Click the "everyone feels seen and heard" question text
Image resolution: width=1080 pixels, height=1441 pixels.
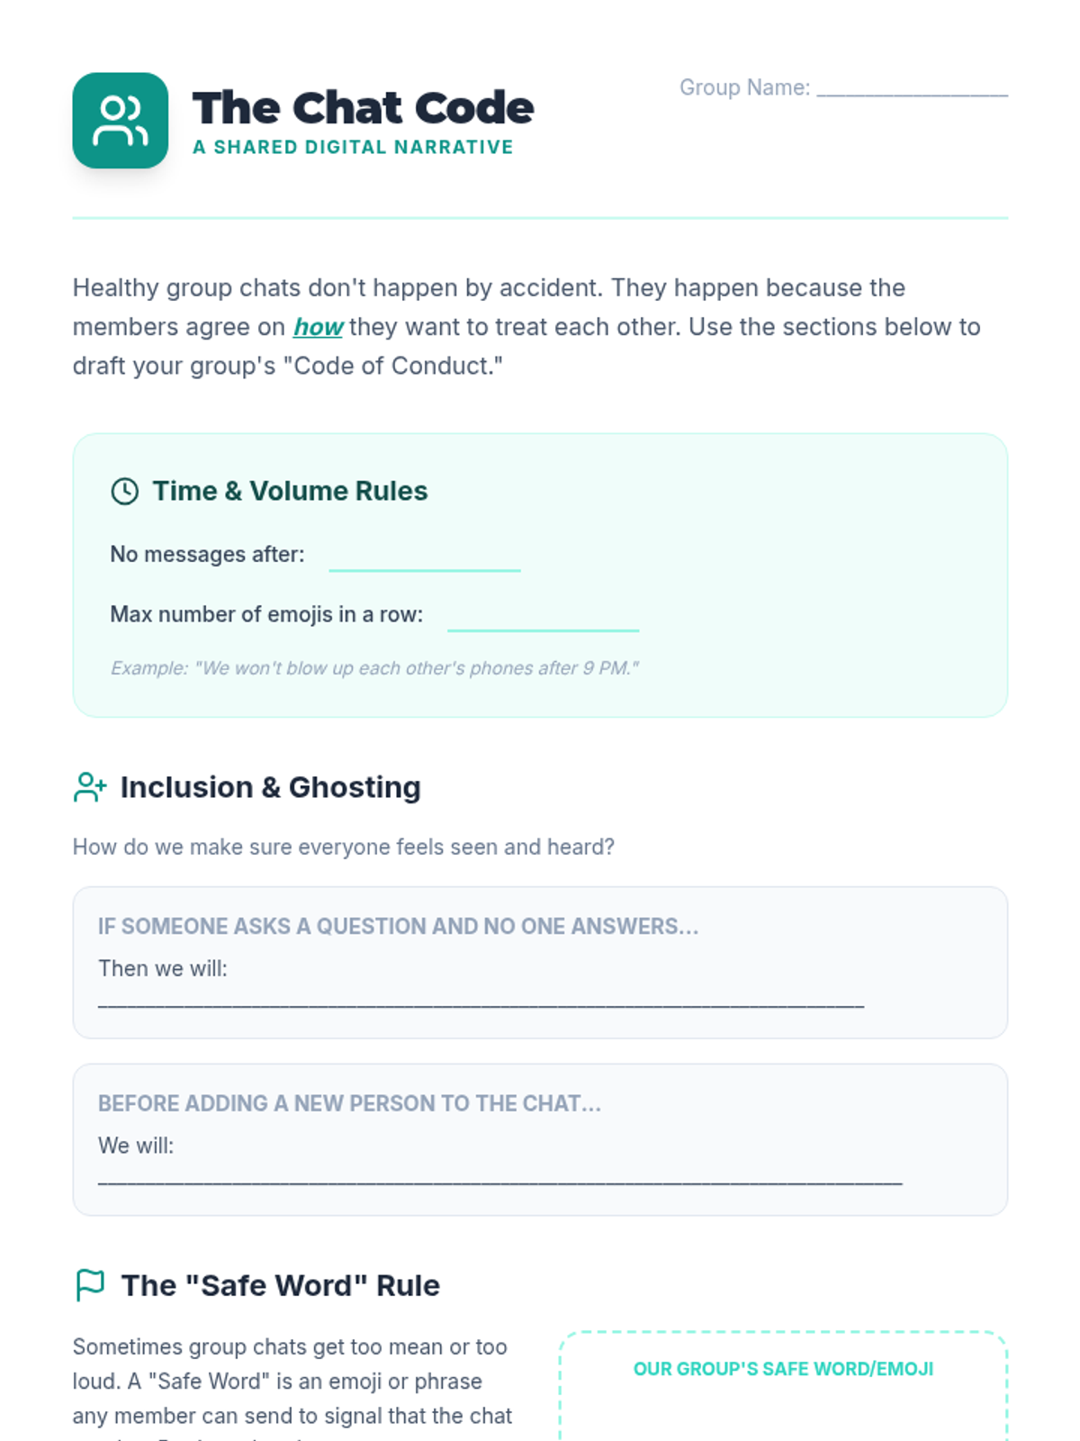point(343,847)
